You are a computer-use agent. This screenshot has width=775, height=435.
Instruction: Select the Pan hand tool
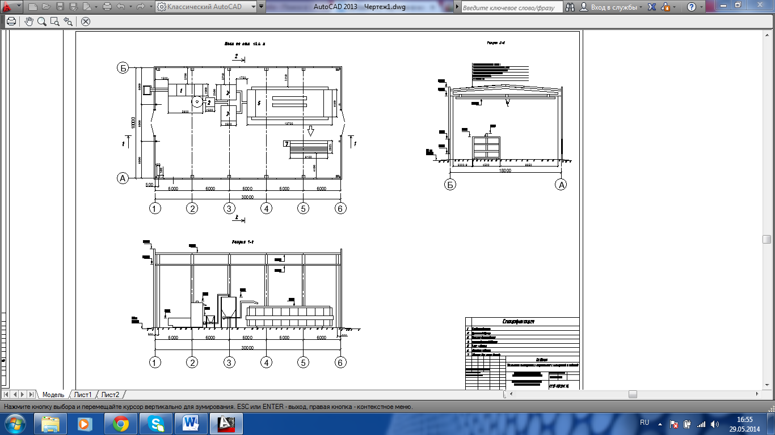click(29, 22)
